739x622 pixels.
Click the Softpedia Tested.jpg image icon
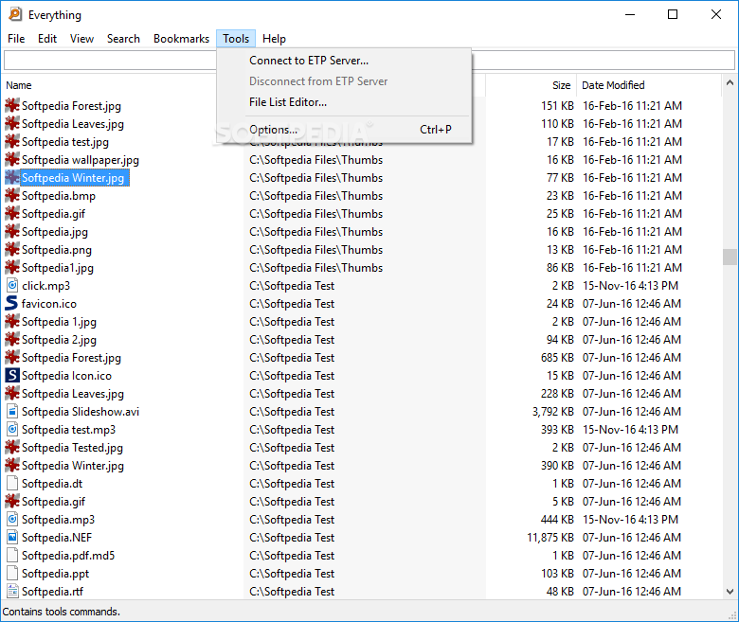coord(12,447)
